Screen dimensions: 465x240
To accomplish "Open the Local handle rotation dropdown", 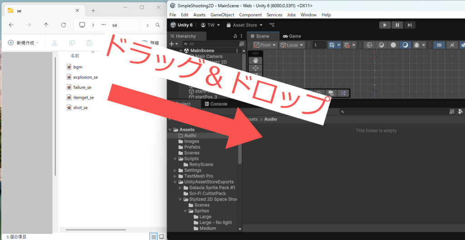I will click(292, 45).
